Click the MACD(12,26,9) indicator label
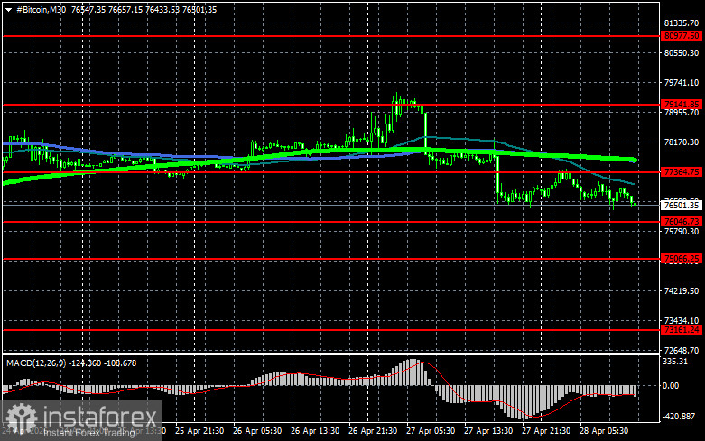This screenshot has width=705, height=441. 36,363
